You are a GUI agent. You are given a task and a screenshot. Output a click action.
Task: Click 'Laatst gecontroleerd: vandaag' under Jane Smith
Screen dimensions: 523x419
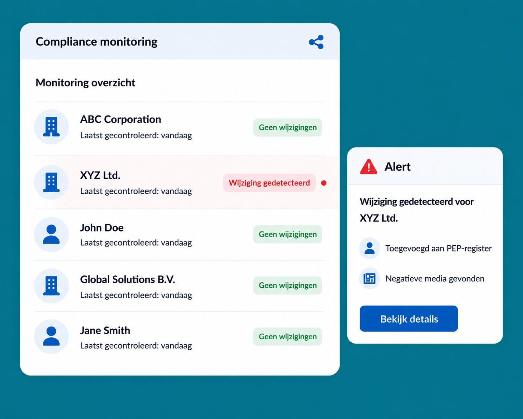coord(136,346)
